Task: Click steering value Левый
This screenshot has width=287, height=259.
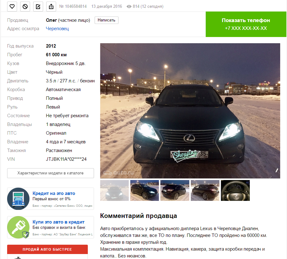Action: coord(53,107)
